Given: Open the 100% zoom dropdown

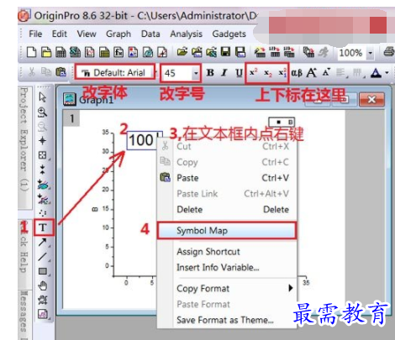Looking at the screenshot, I should point(371,53).
